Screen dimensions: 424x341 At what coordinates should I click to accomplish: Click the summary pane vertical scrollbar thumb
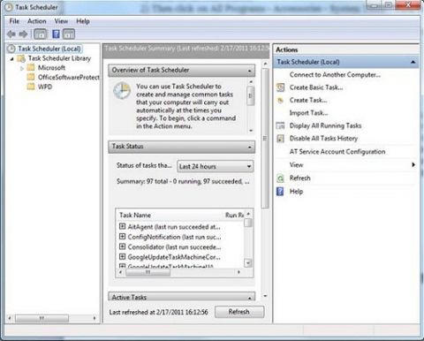click(265, 139)
